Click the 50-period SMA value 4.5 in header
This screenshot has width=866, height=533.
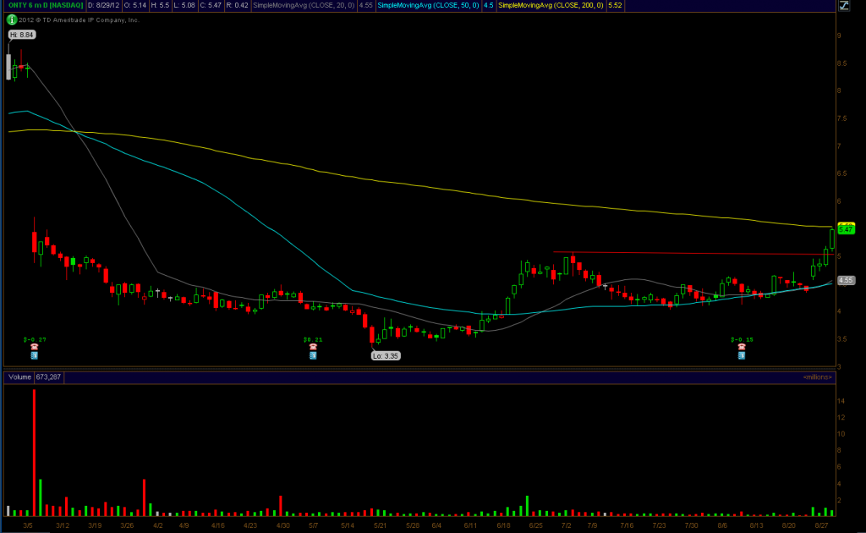tap(488, 5)
